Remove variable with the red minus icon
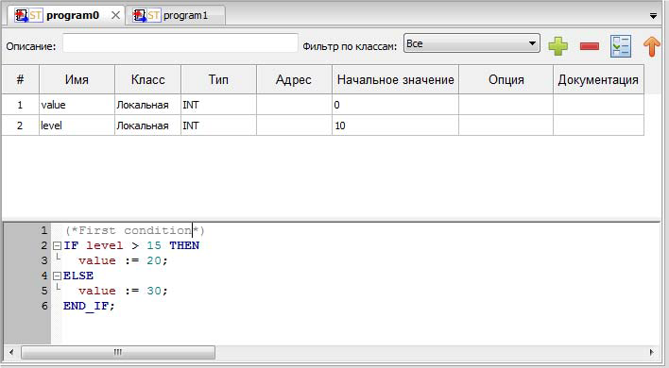669x368 pixels. (x=590, y=46)
